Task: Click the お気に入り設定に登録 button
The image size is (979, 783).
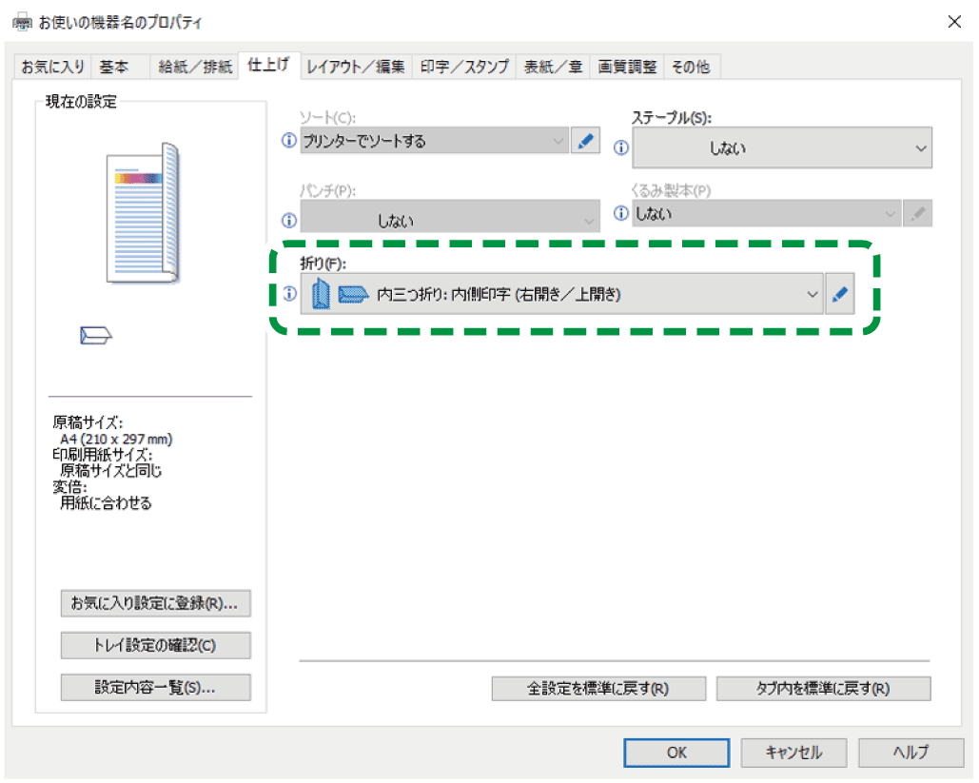Action: 155,603
